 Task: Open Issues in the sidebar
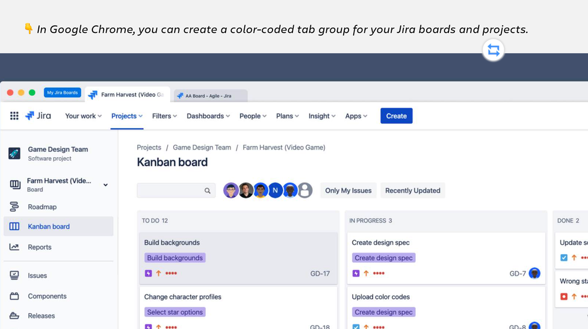[x=37, y=275]
